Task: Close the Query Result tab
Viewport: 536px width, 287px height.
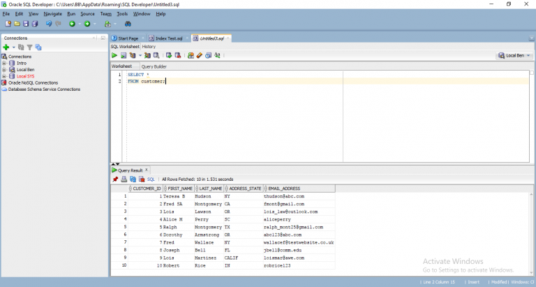Action: pyautogui.click(x=147, y=170)
